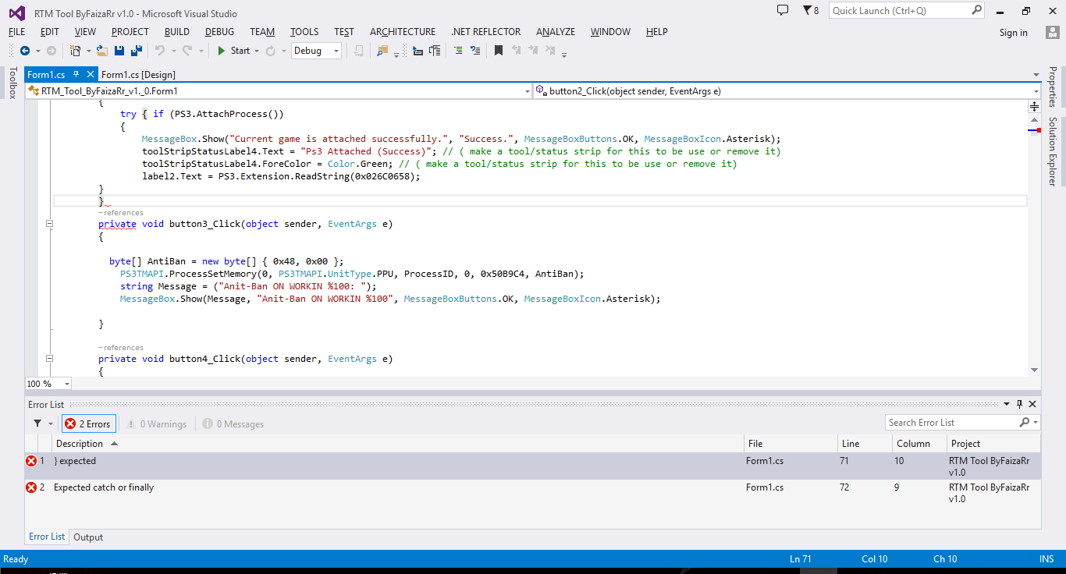
Task: Click the Open File folder icon
Action: (101, 51)
